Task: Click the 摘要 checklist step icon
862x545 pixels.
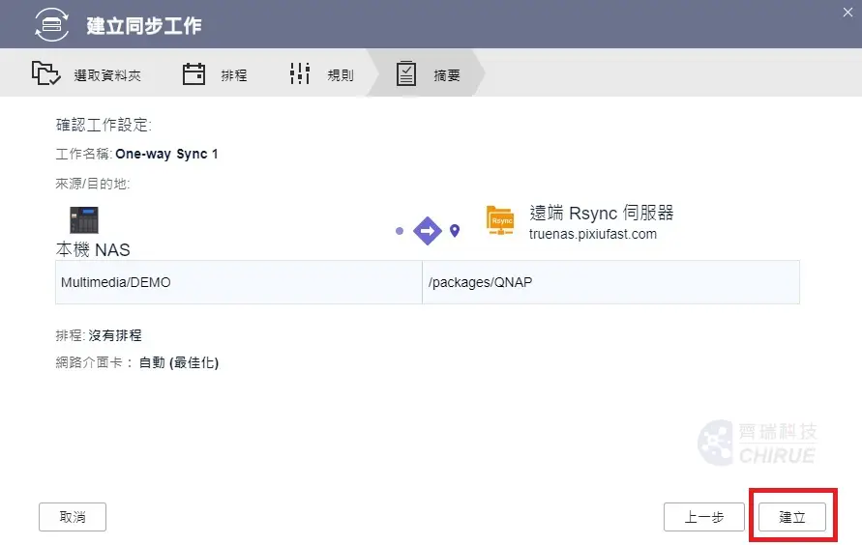Action: [x=406, y=73]
